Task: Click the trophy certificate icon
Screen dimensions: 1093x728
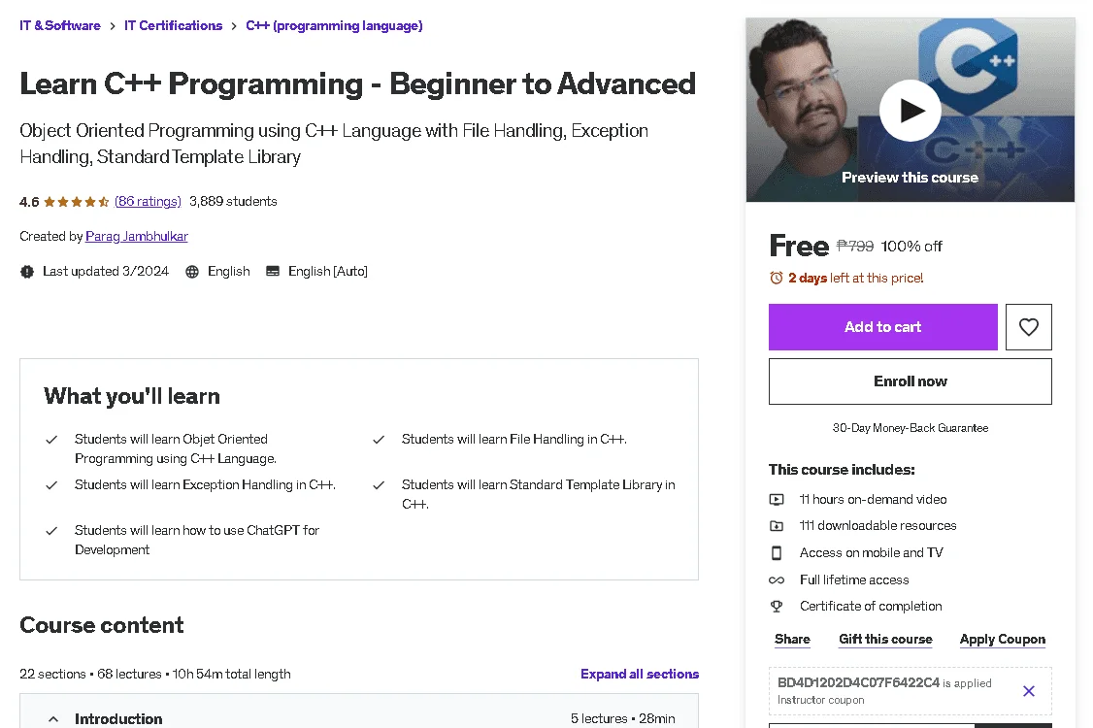Action: click(776, 607)
